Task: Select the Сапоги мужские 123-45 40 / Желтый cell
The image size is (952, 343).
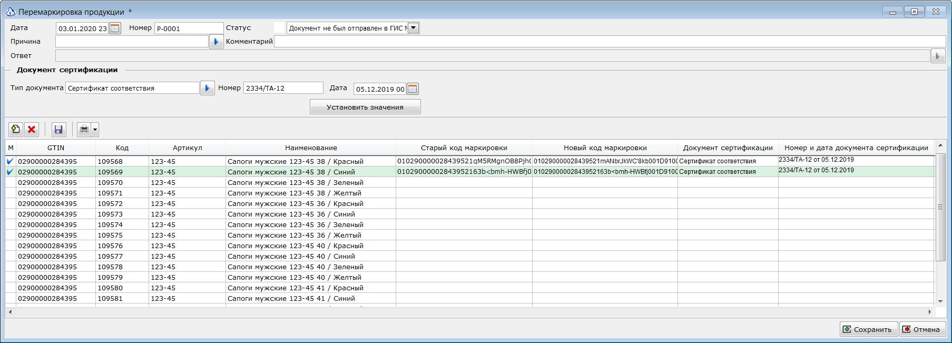Action: pos(311,277)
